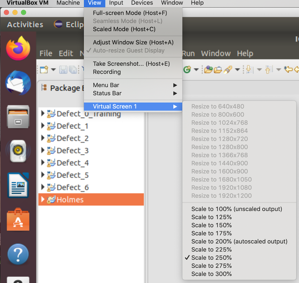Open the Menu Bar submenu
This screenshot has width=299, height=283.
coord(106,85)
